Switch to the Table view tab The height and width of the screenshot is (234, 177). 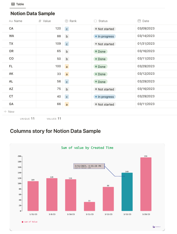click(x=18, y=4)
